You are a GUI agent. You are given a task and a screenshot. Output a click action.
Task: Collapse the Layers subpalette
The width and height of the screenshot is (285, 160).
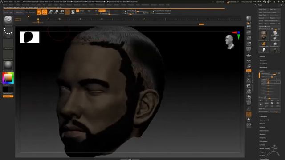[x=262, y=71]
